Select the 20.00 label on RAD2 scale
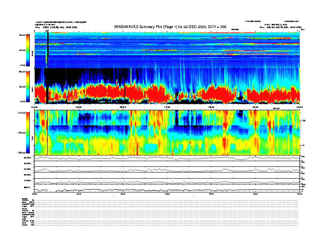This screenshot has width=323, height=249. point(22,50)
